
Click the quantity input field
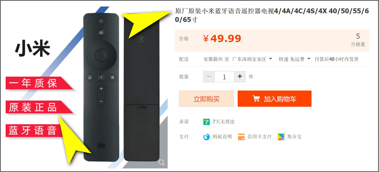pos(224,77)
